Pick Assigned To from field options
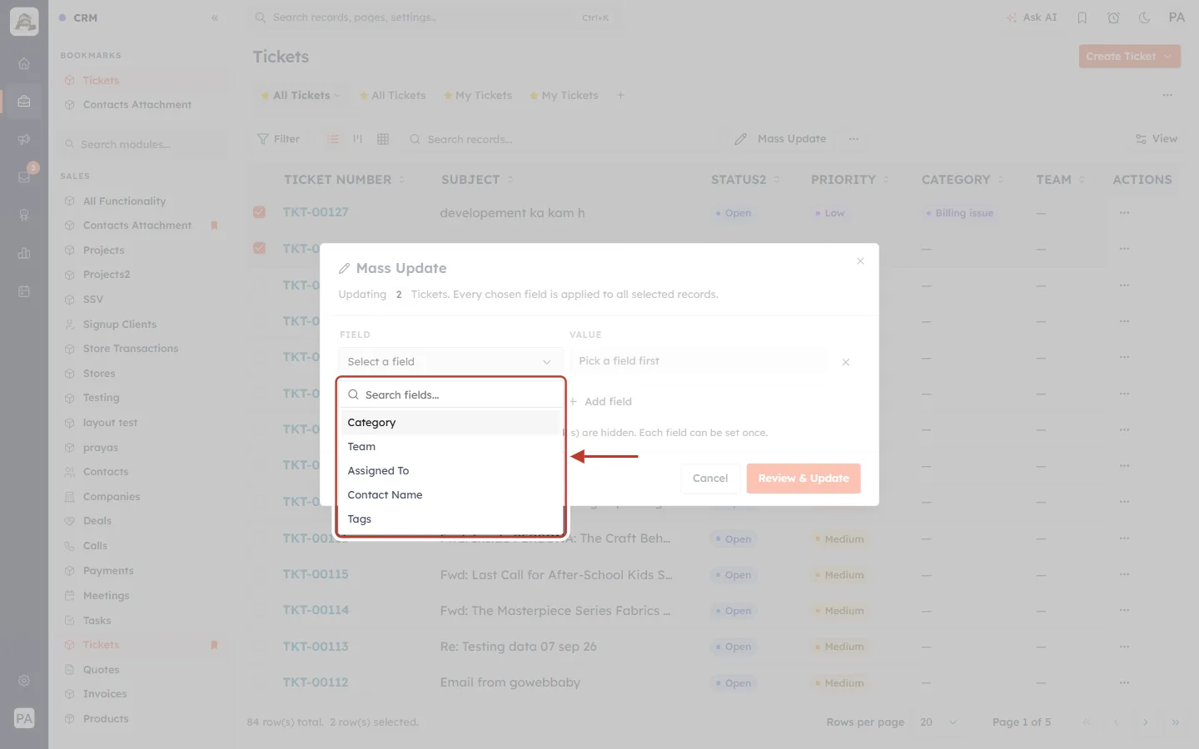Image resolution: width=1199 pixels, height=749 pixels. 450,471
